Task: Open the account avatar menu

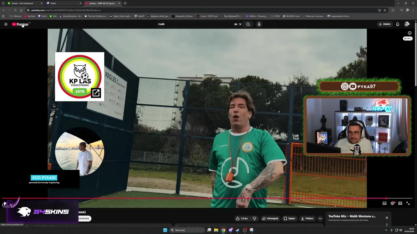Action: pyautogui.click(x=407, y=24)
